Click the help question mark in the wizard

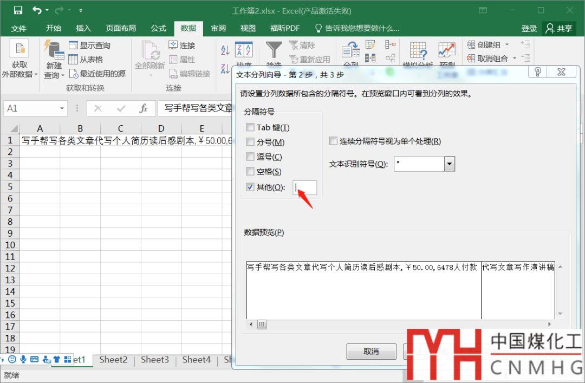coord(538,72)
